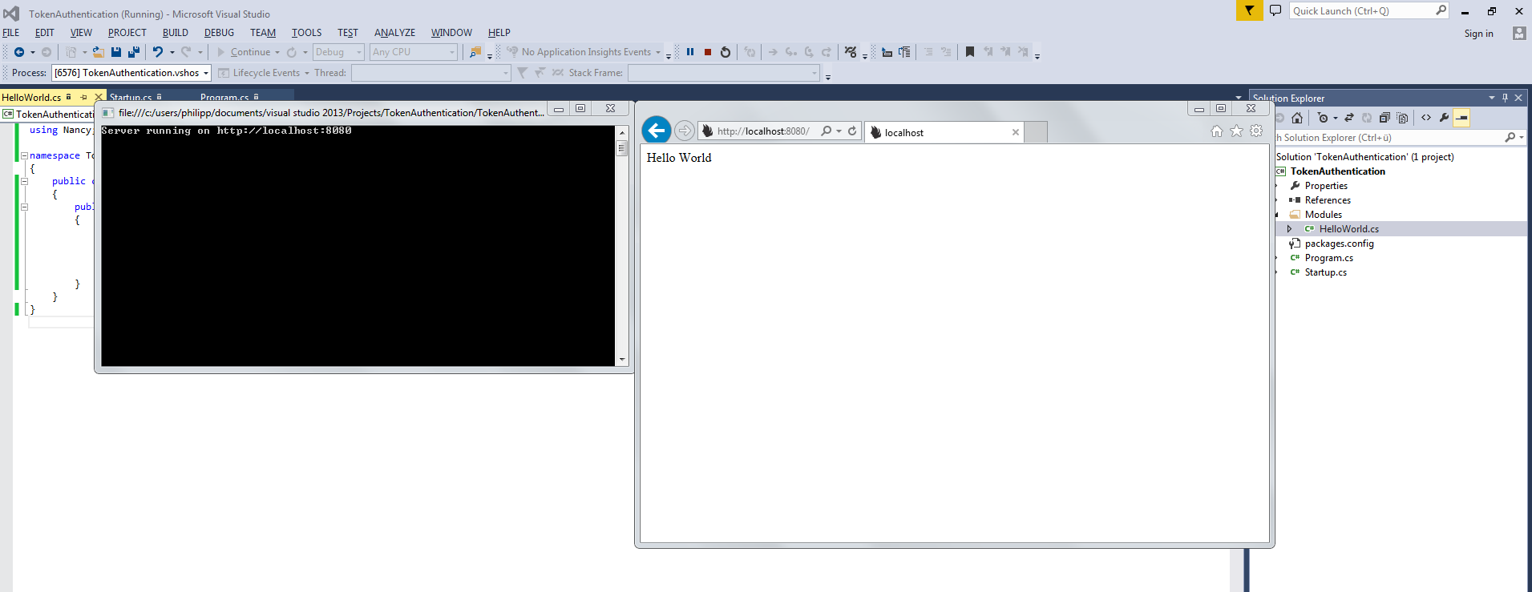This screenshot has height=592, width=1532.
Task: Open the DEBUG menu
Action: (x=219, y=33)
